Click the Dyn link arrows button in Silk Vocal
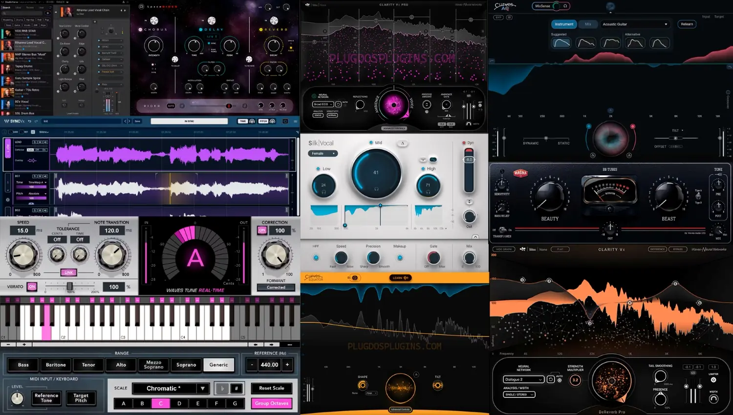The width and height of the screenshot is (733, 415). [x=469, y=202]
